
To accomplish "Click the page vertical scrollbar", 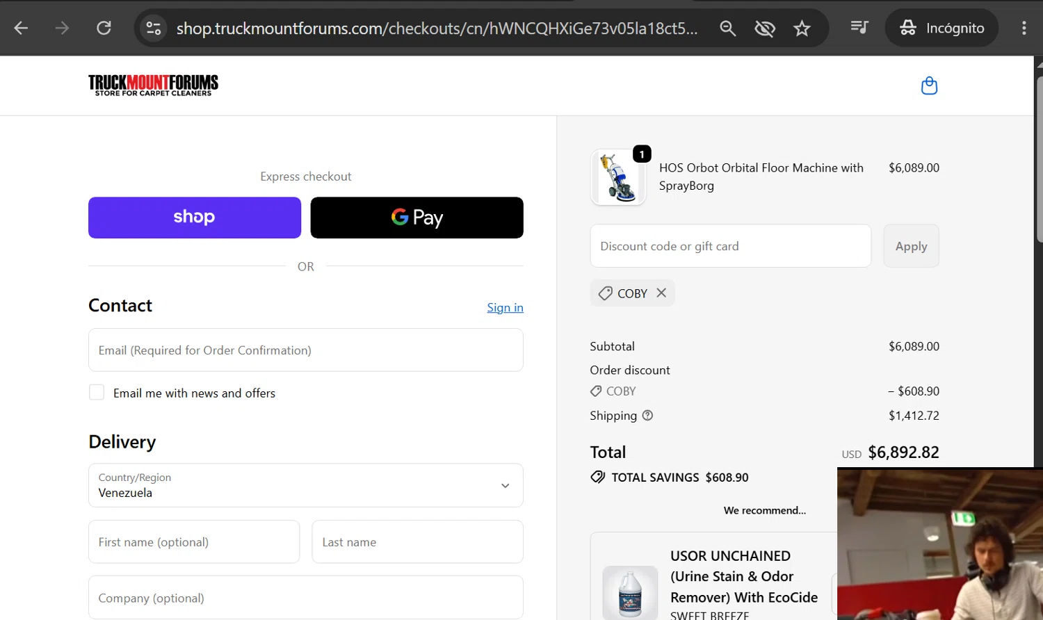I will [x=1038, y=160].
